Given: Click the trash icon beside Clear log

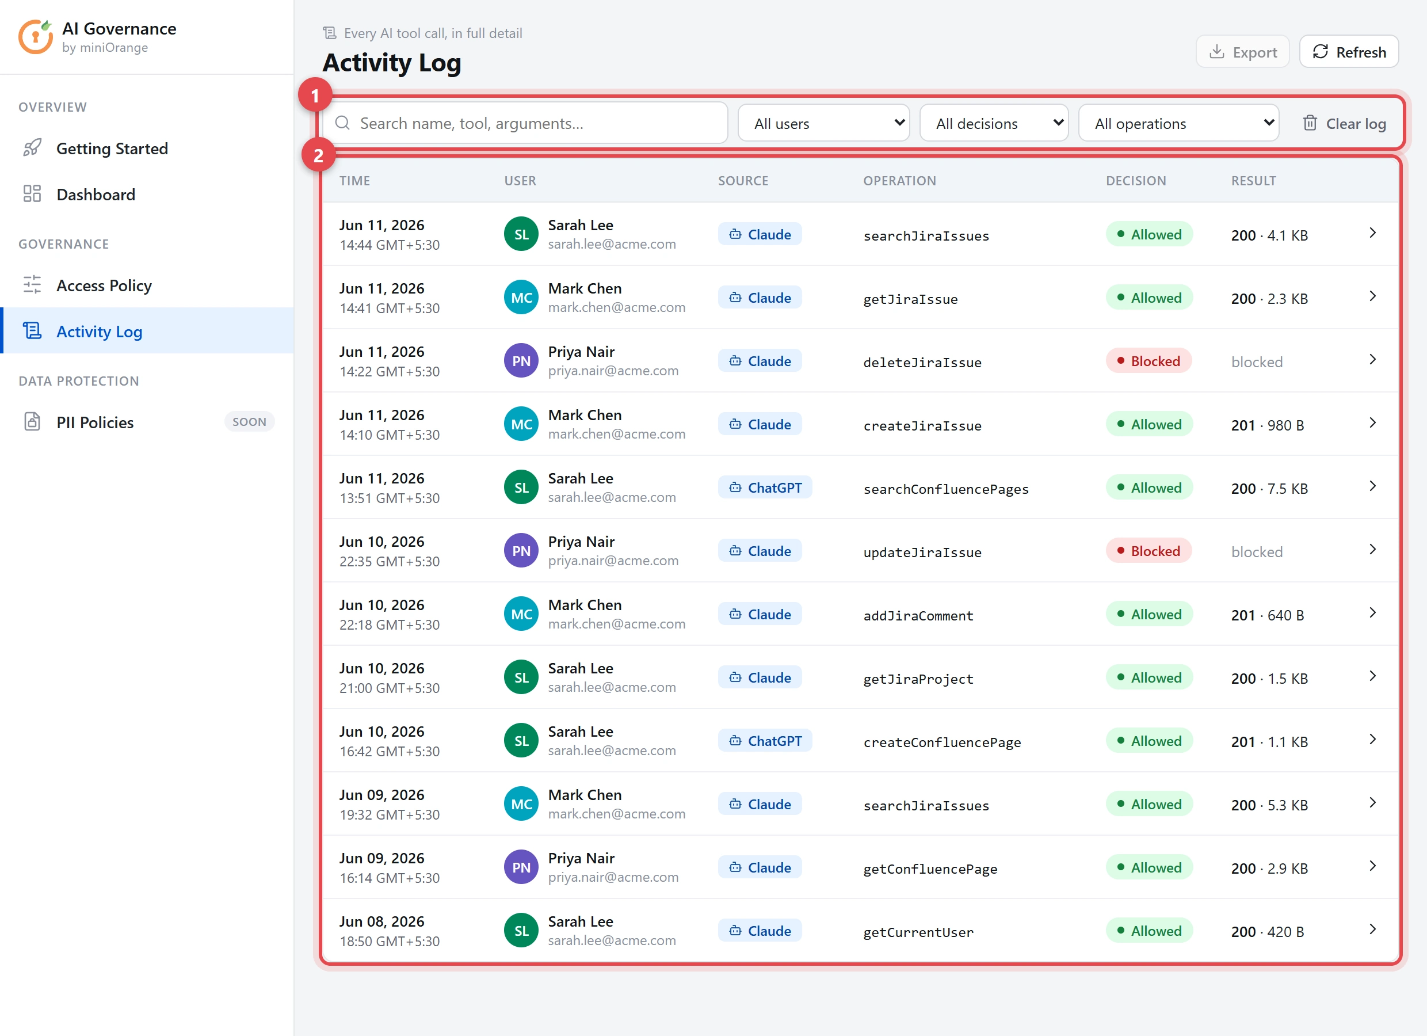Looking at the screenshot, I should (x=1310, y=123).
